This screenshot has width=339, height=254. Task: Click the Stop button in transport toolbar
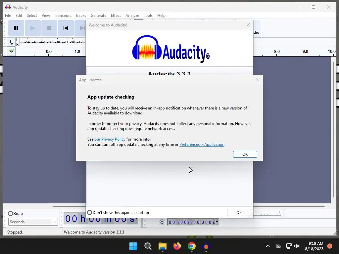tap(49, 28)
